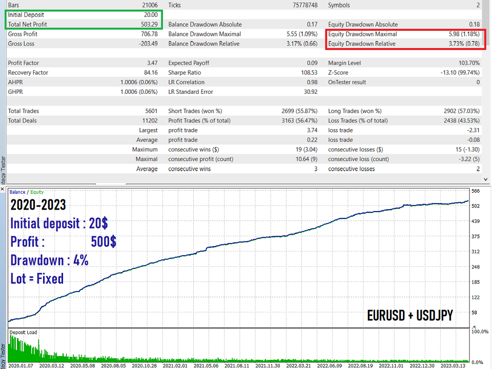Click the Total Trades value 5601

(x=151, y=111)
